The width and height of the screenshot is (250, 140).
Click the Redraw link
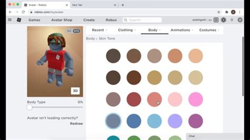[x=76, y=123]
